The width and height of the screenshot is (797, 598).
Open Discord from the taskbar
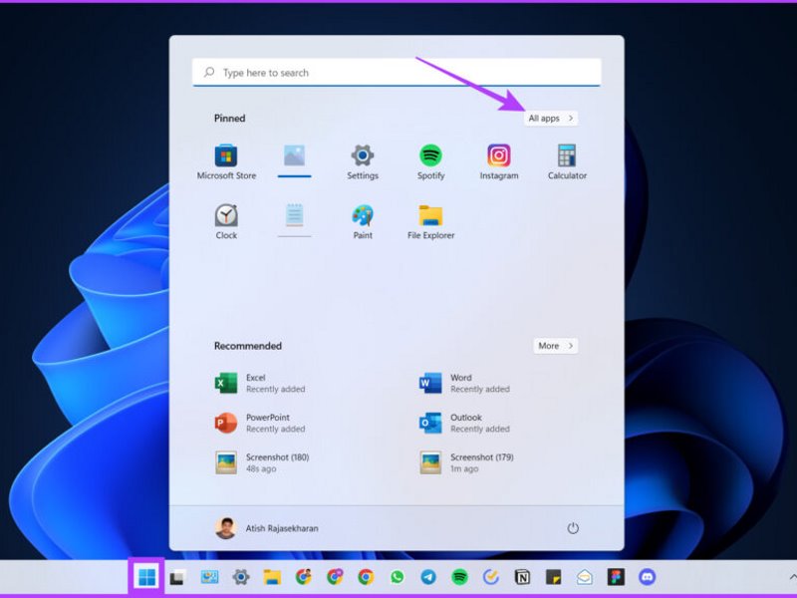click(647, 577)
